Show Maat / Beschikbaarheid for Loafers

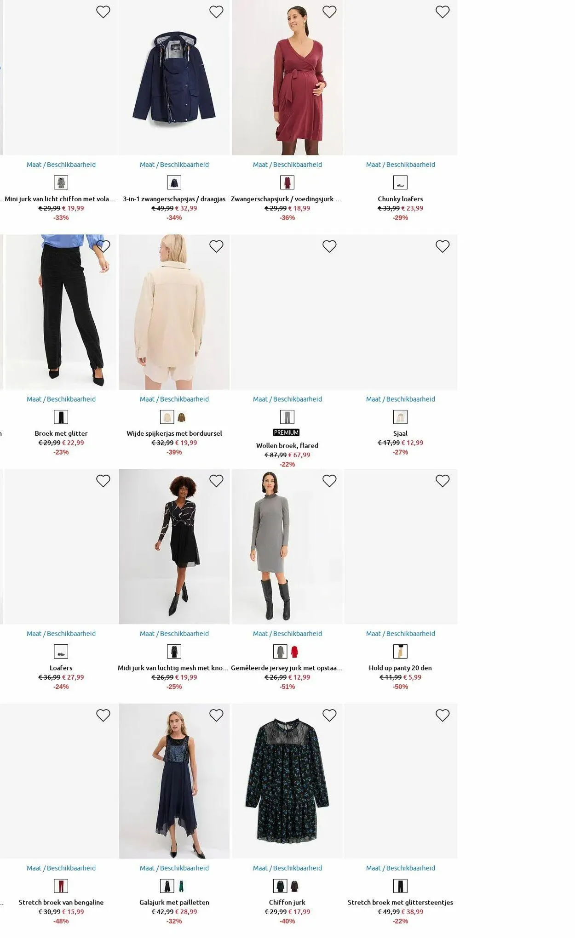(61, 633)
